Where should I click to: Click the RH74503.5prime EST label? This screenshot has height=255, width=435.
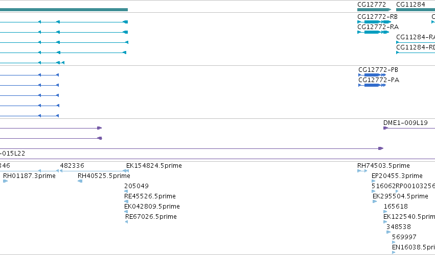pos(383,166)
